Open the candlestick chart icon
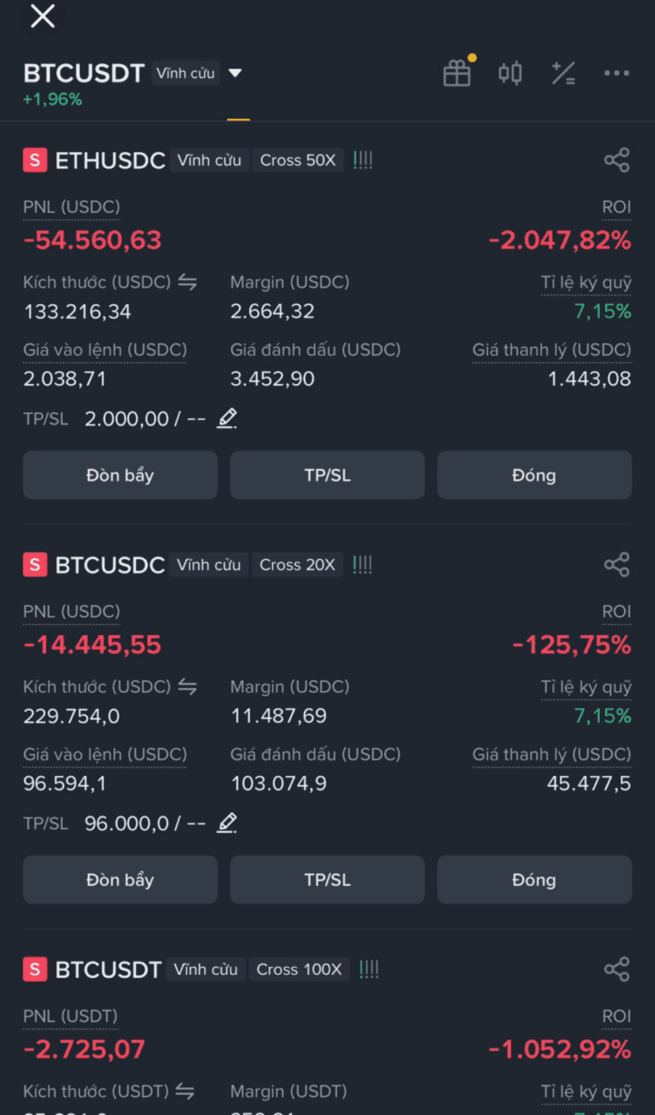The width and height of the screenshot is (655, 1115). 510,74
